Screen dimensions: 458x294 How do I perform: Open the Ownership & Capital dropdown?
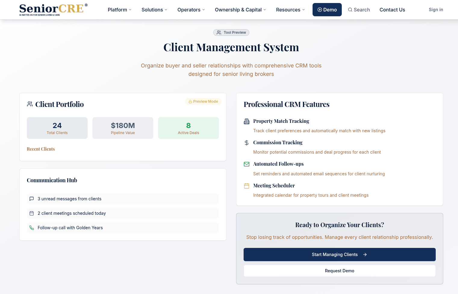point(241,10)
